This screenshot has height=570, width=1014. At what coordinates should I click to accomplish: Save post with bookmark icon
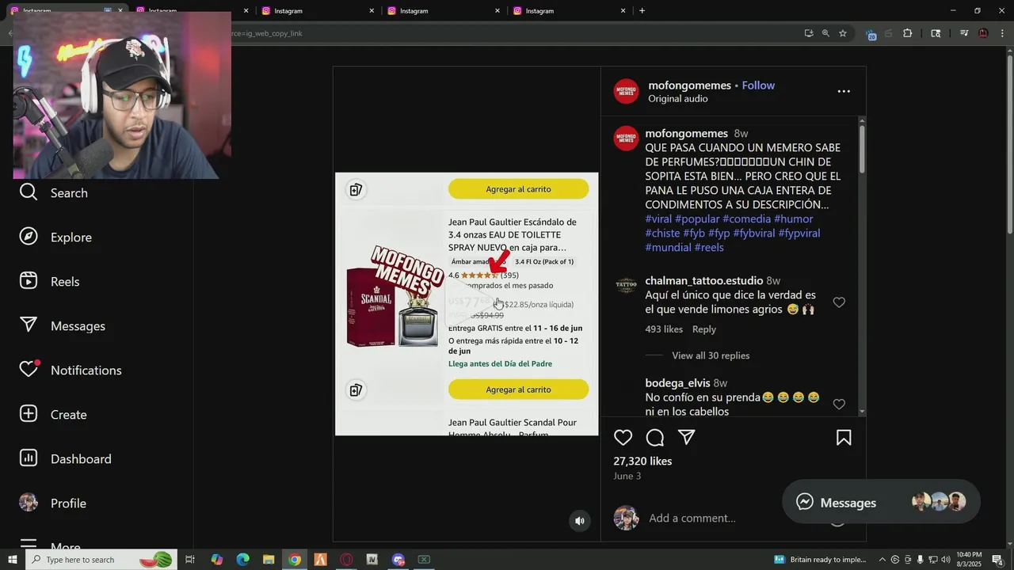pyautogui.click(x=844, y=437)
